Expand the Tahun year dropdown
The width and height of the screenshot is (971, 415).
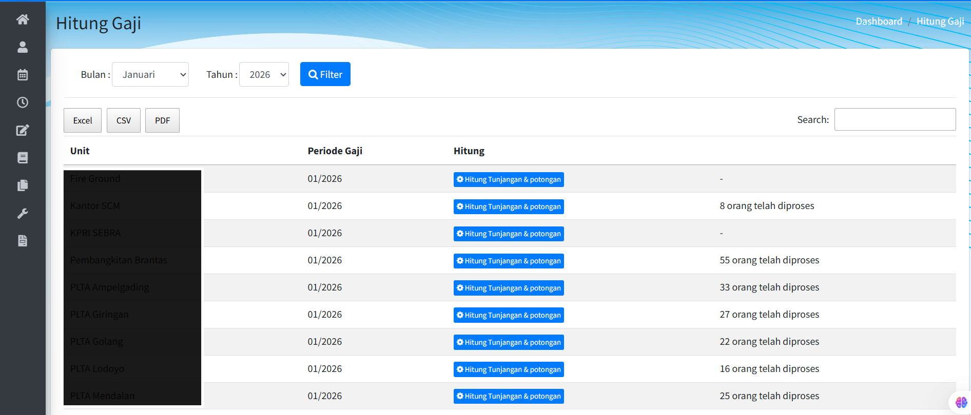[x=264, y=75]
